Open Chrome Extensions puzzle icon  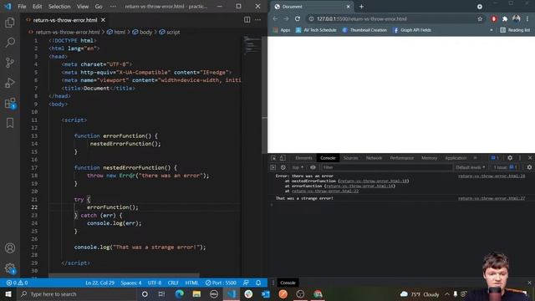[x=505, y=18]
